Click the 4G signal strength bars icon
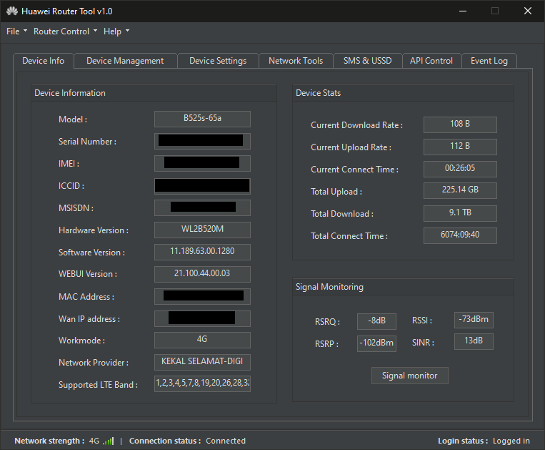This screenshot has height=450, width=545. 108,441
